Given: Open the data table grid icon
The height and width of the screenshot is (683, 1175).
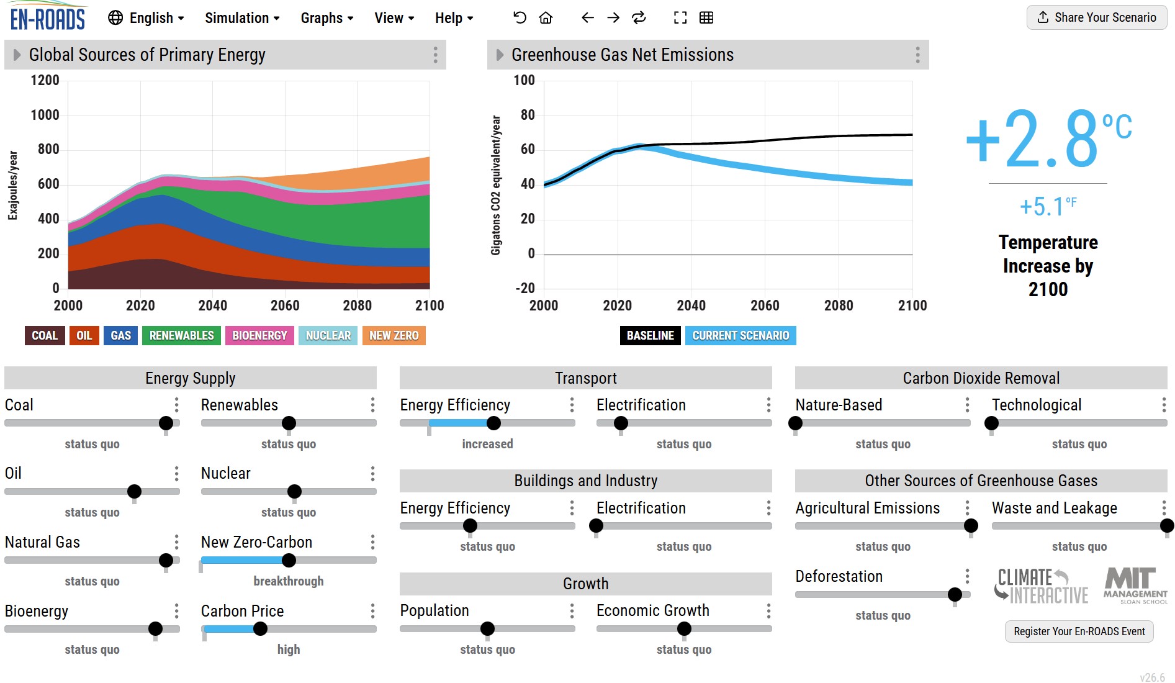Looking at the screenshot, I should [706, 18].
